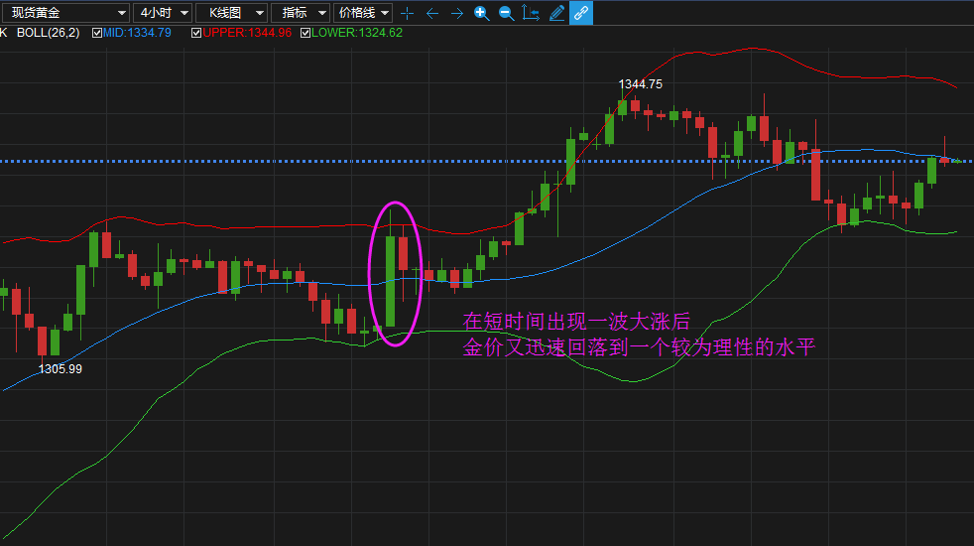
Task: Click the left arrow to move chart back
Action: [x=432, y=13]
